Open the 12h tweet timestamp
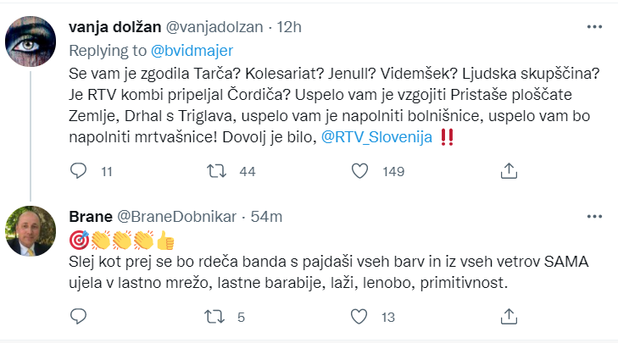 289,27
